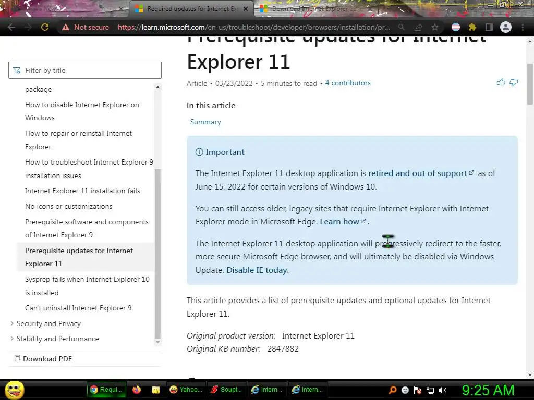Click the white smiley tray icon
The image size is (534, 400).
point(405,390)
